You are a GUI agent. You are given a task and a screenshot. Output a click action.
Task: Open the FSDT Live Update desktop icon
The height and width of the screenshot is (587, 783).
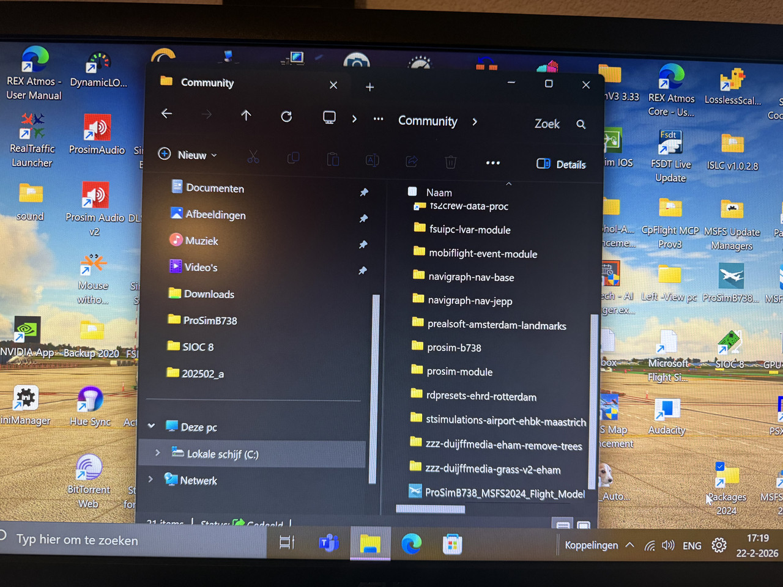pyautogui.click(x=670, y=156)
